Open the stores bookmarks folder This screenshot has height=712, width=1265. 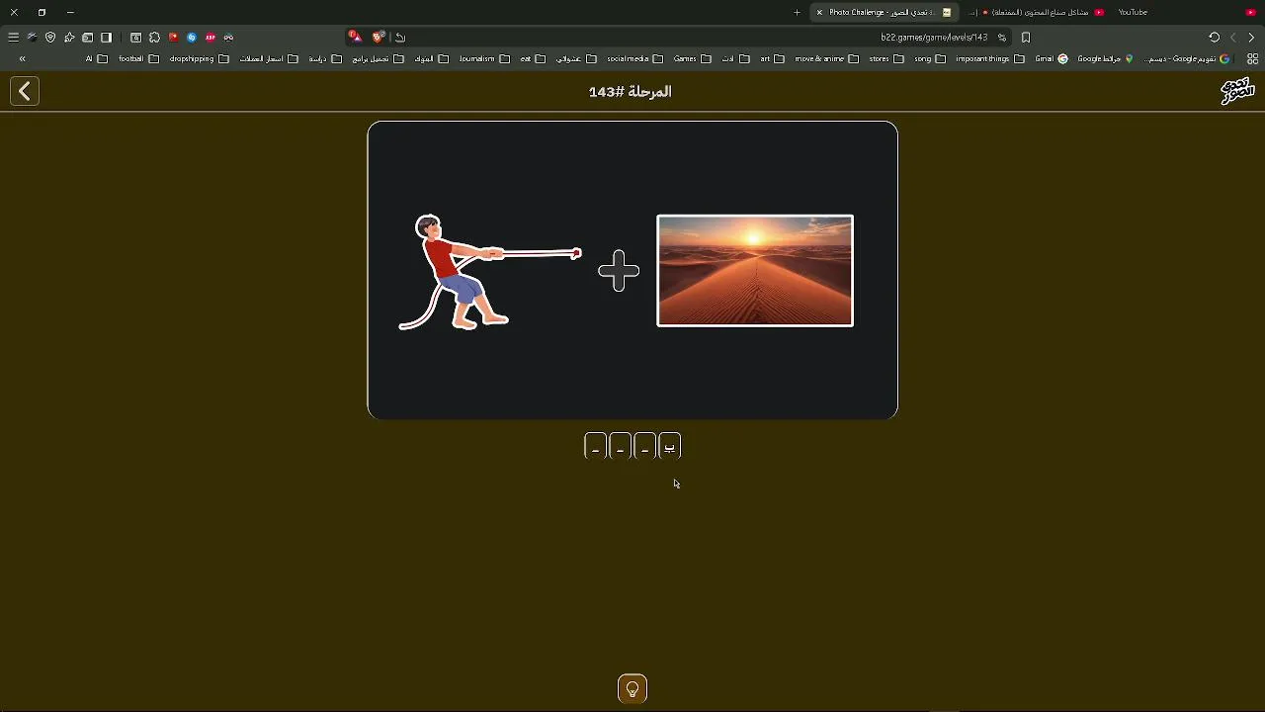tap(886, 59)
